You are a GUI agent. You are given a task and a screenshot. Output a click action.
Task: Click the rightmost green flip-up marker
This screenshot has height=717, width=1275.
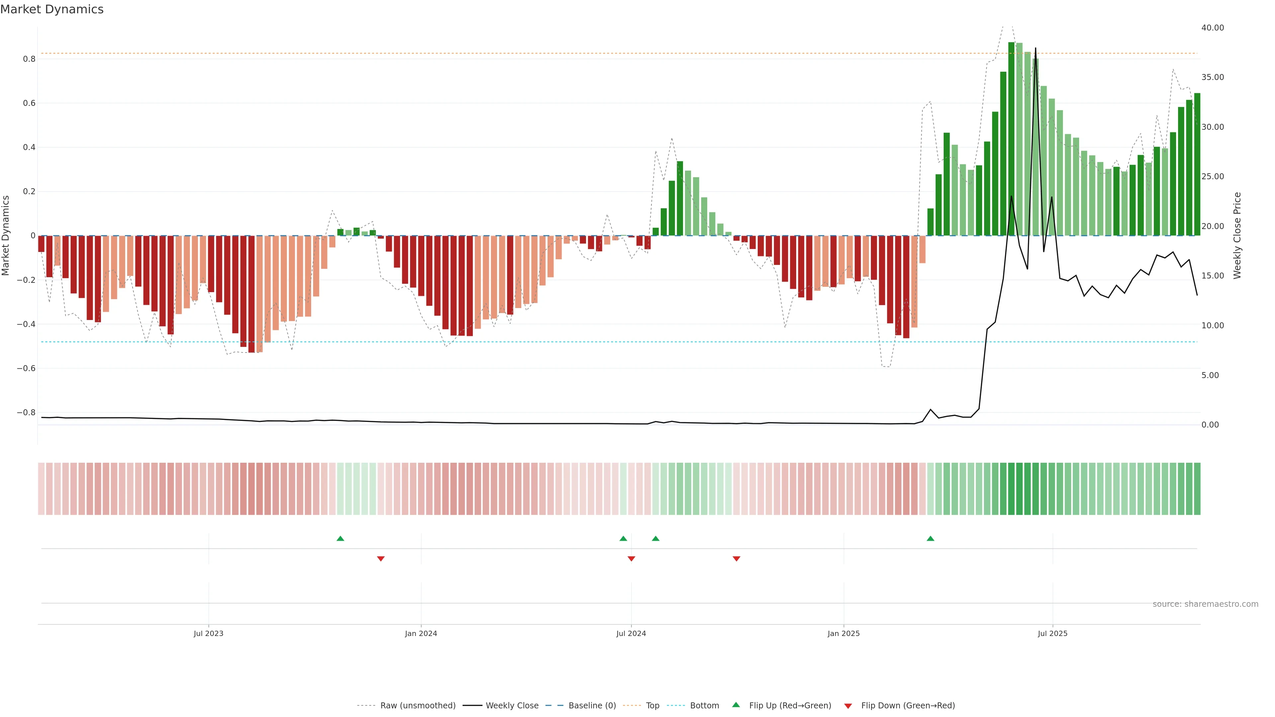(x=930, y=538)
